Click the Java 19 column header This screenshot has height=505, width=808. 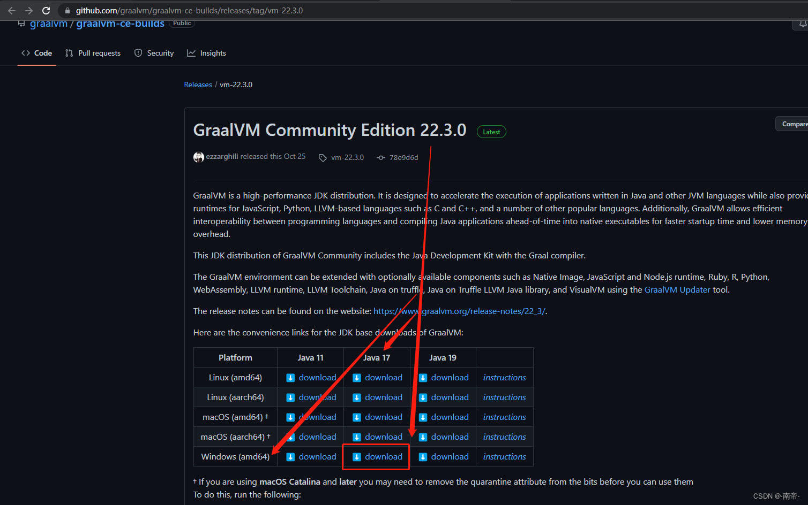tap(443, 357)
